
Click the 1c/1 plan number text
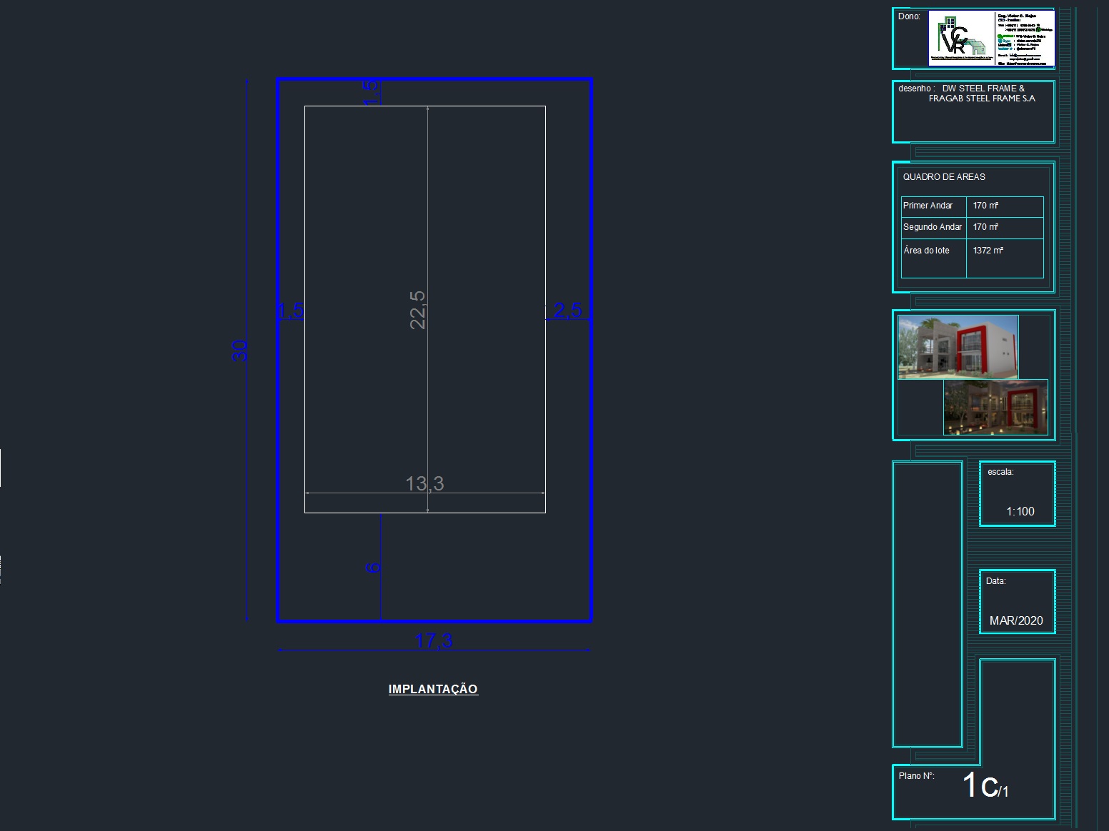(985, 785)
